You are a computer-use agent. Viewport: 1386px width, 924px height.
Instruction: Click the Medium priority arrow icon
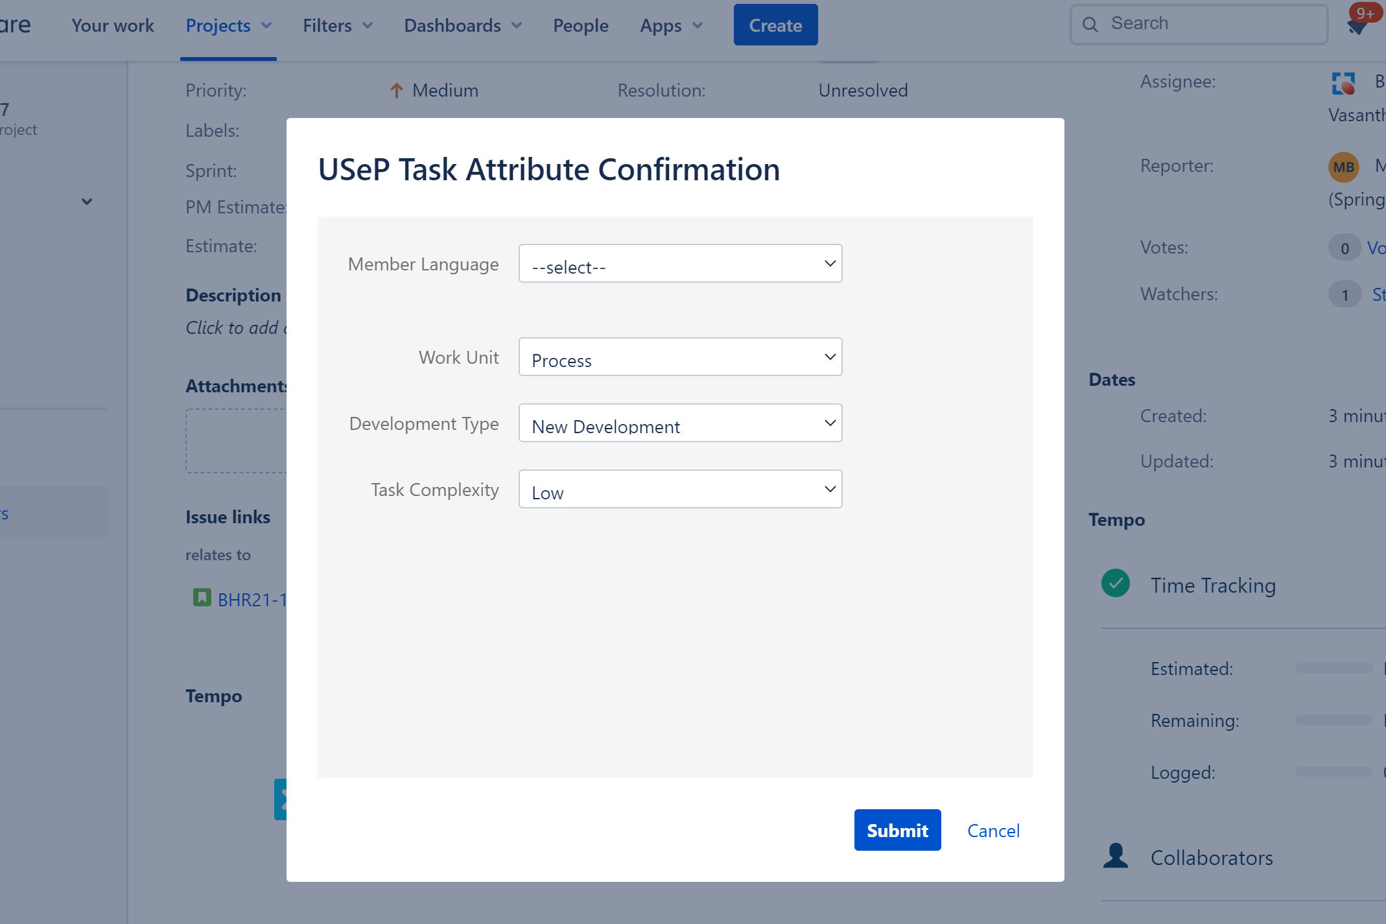397,90
